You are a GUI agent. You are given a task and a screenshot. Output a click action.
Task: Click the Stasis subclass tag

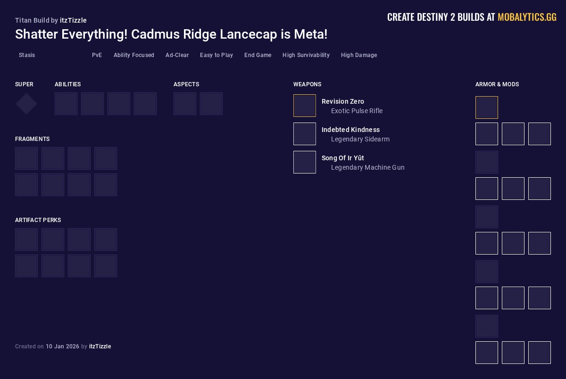(27, 55)
